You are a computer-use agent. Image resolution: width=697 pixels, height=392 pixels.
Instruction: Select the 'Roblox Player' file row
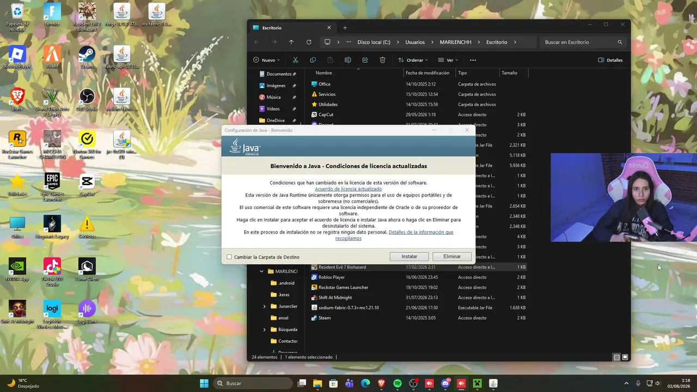click(x=418, y=277)
